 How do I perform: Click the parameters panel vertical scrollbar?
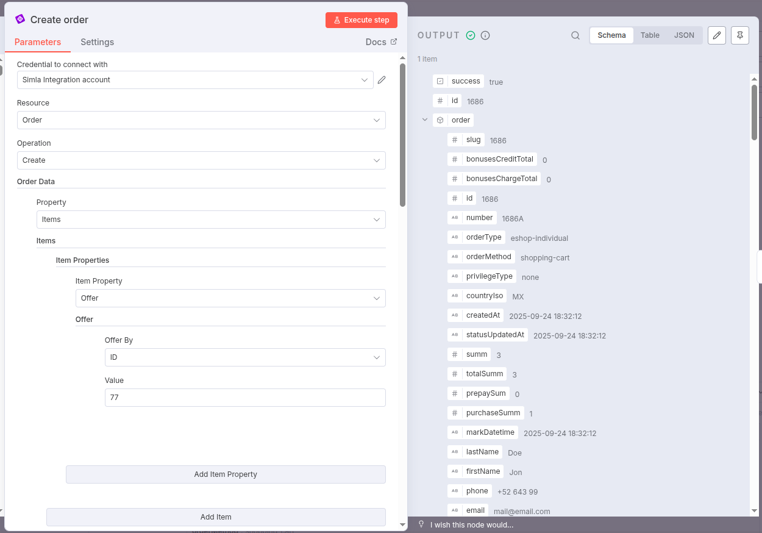[402, 134]
